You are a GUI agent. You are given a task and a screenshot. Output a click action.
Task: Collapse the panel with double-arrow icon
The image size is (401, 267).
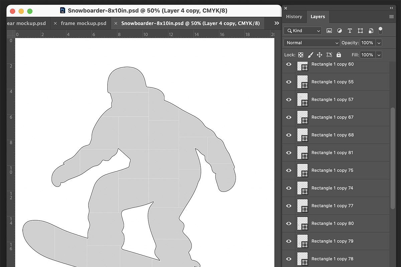click(x=391, y=8)
